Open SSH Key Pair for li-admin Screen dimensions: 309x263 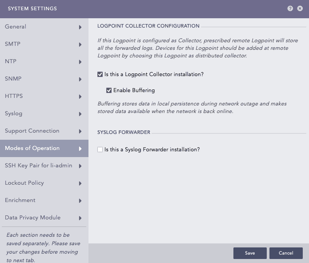[38, 166]
